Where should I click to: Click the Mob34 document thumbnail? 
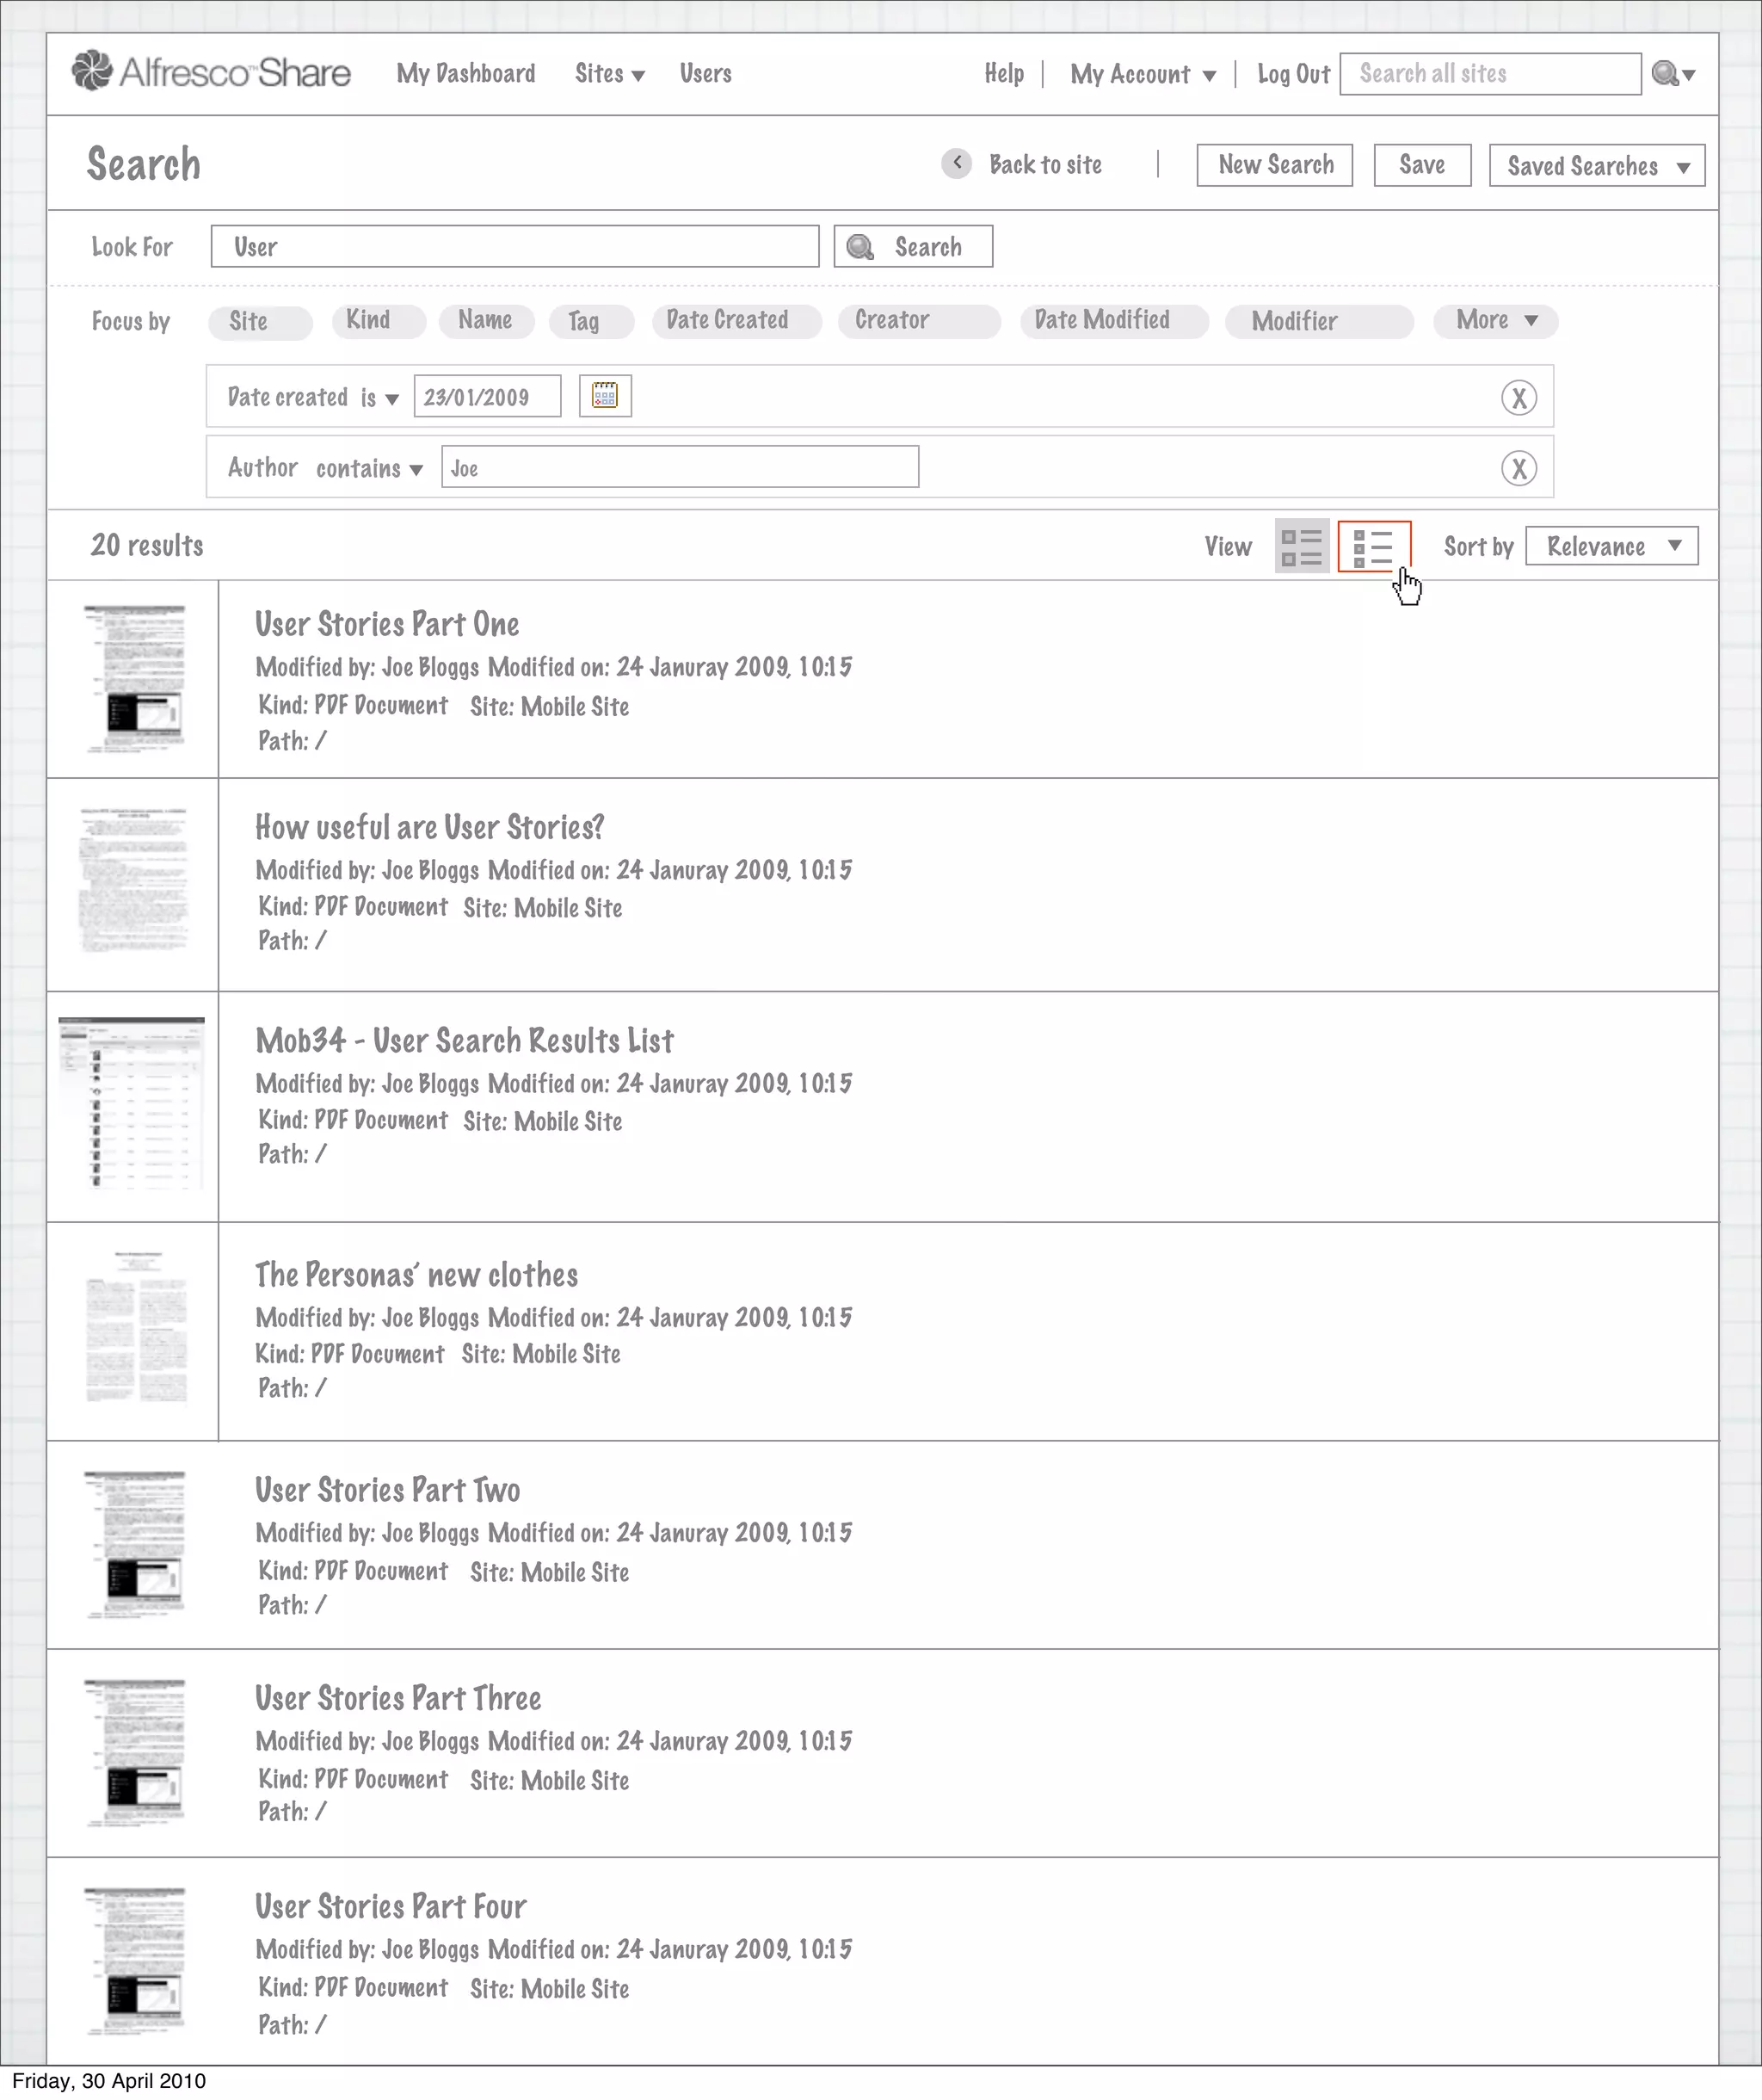pyautogui.click(x=132, y=1103)
